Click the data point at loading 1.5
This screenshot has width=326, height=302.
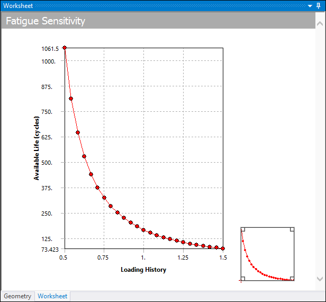223,248
